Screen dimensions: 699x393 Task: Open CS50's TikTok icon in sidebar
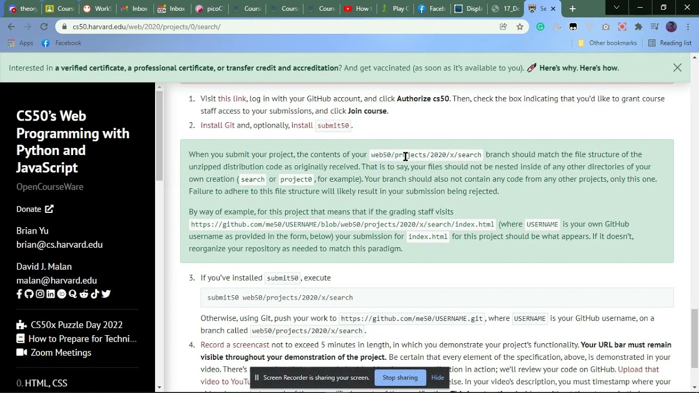tap(95, 294)
